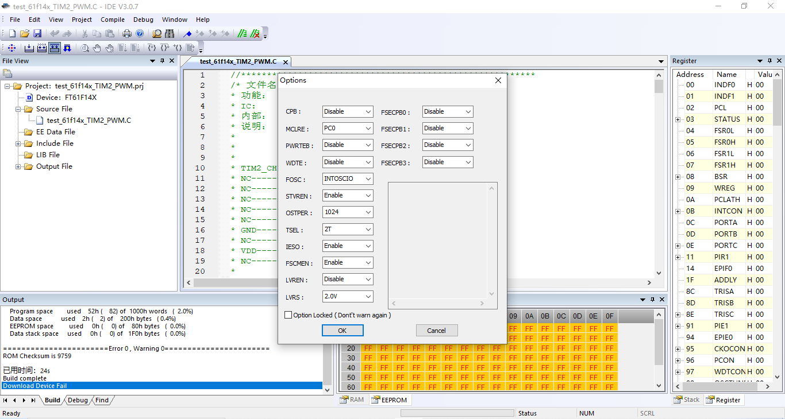Viewport: 785px width, 419px height.
Task: Open the FSECPB0 dropdown
Action: [x=448, y=111]
